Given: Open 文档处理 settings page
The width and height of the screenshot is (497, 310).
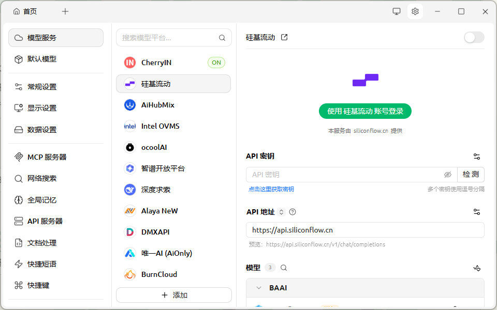Looking at the screenshot, I should coord(56,243).
